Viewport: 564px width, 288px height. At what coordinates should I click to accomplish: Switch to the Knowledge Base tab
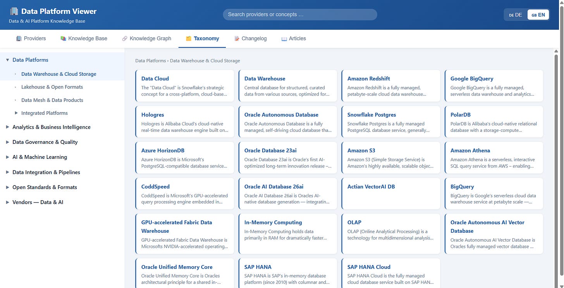pyautogui.click(x=84, y=39)
